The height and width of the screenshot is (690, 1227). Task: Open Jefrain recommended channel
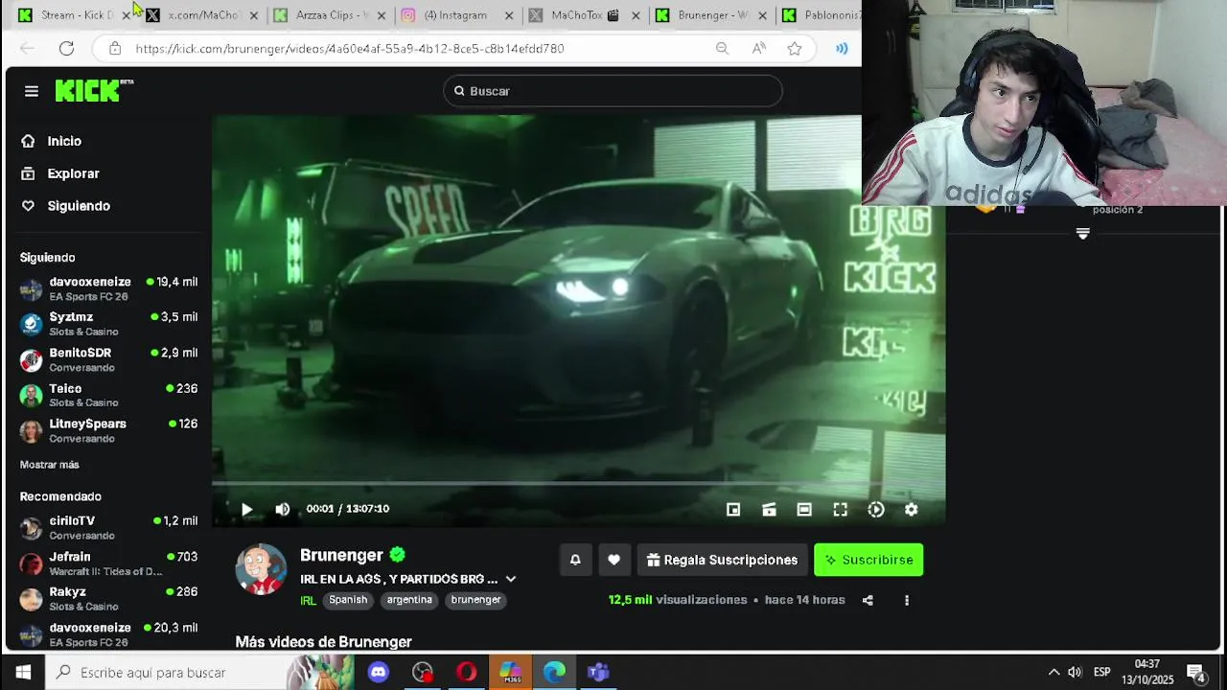point(109,563)
